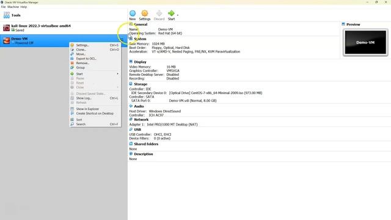The width and height of the screenshot is (391, 220).
Task: Click the USB section icon
Action: click(x=131, y=130)
